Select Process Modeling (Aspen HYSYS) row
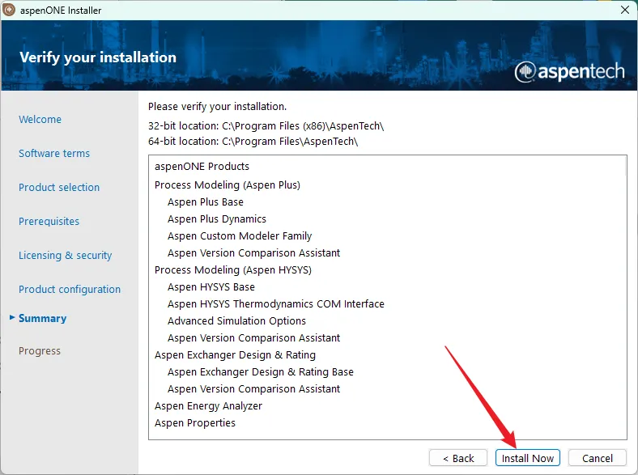The image size is (638, 475). [x=233, y=270]
